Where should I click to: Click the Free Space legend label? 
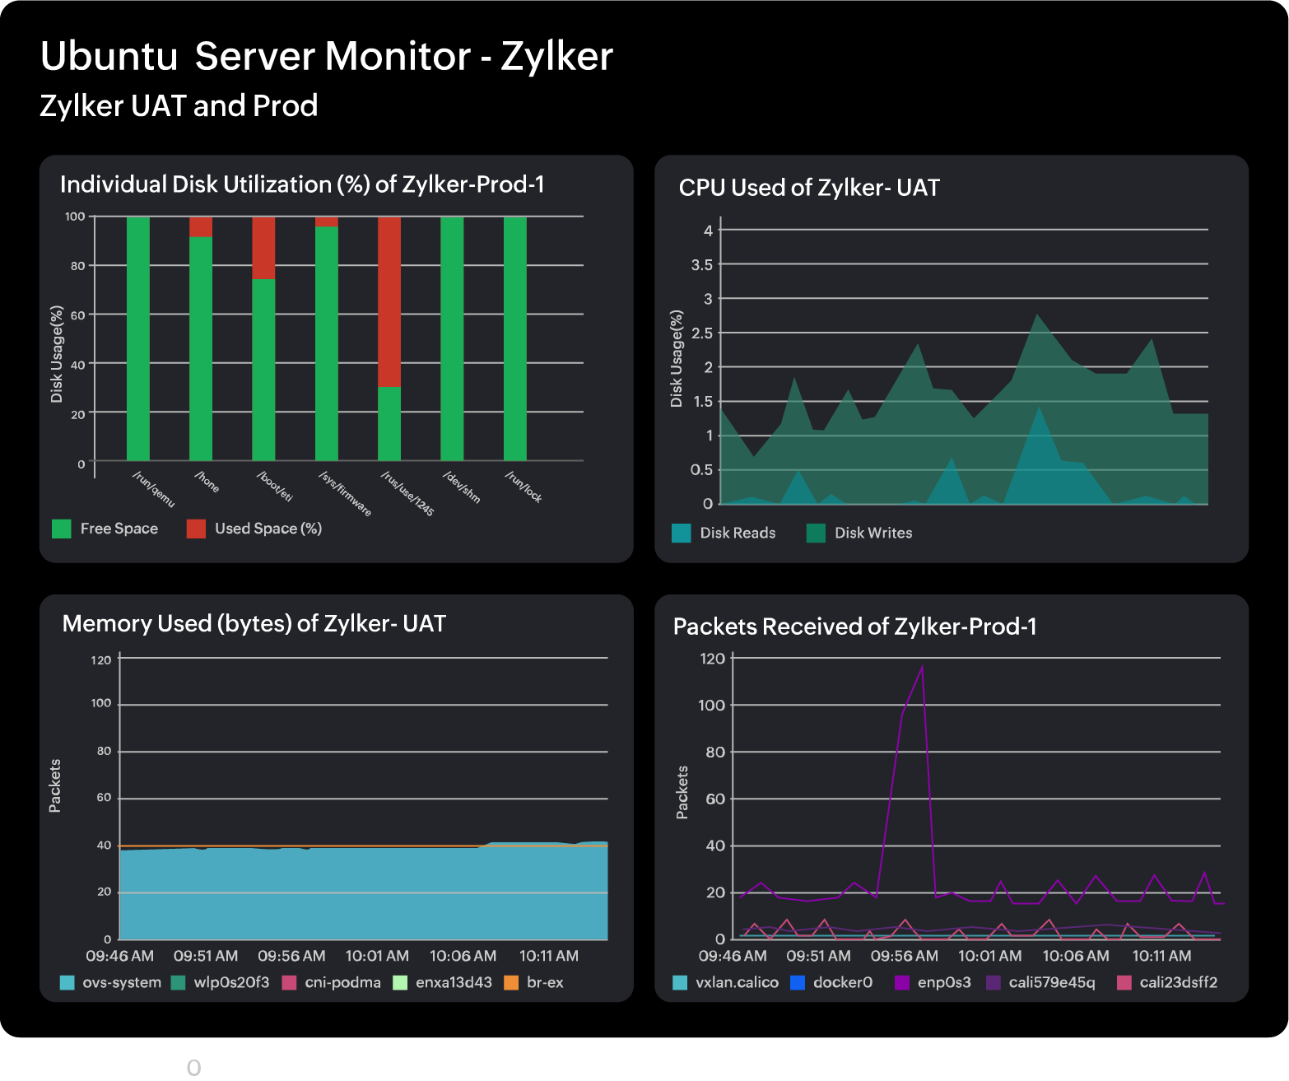click(119, 529)
